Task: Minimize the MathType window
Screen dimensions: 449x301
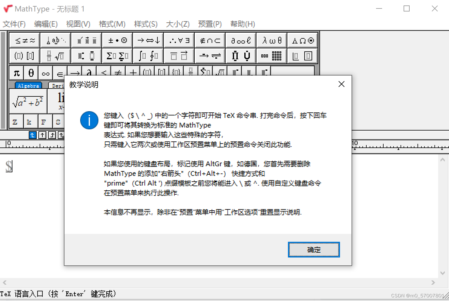Action: [x=379, y=8]
